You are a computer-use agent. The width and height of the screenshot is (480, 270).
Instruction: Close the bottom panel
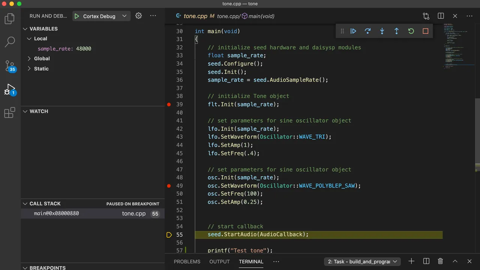point(469,261)
